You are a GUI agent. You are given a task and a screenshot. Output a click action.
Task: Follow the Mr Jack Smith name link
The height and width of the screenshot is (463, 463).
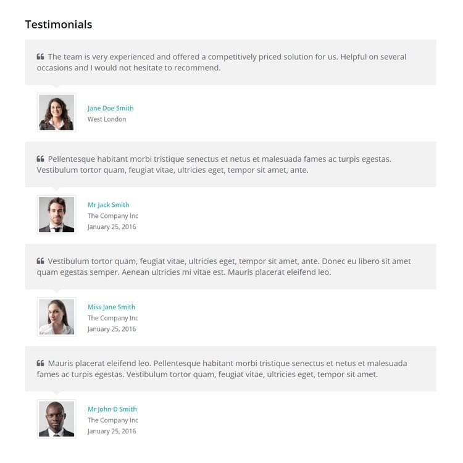109,204
